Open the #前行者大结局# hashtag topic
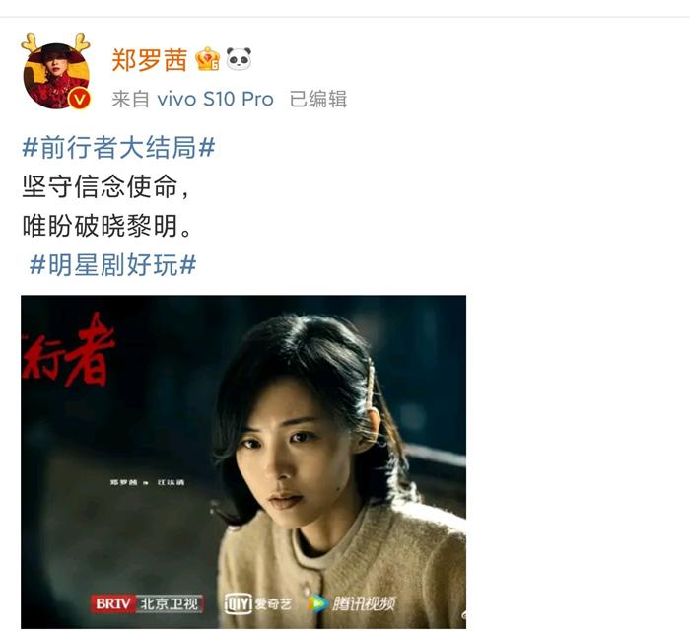 pos(119,147)
